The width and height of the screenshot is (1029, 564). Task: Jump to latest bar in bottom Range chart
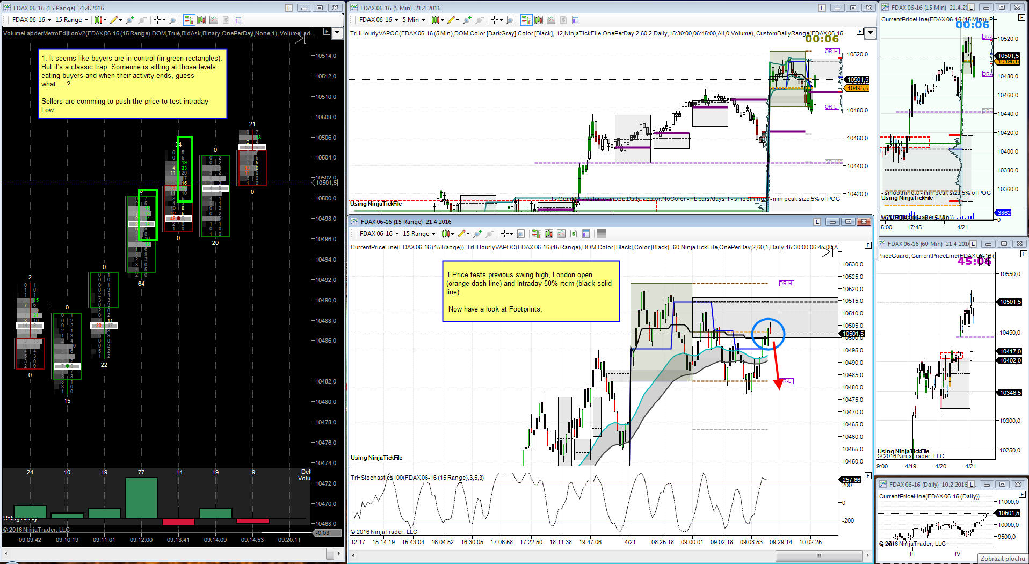click(x=827, y=251)
